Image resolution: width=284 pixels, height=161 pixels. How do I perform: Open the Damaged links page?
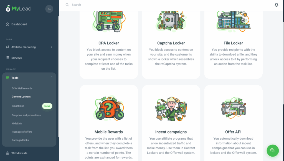pos(20,140)
